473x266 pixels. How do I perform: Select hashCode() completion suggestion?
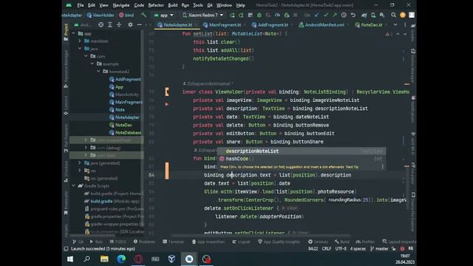[x=302, y=159]
